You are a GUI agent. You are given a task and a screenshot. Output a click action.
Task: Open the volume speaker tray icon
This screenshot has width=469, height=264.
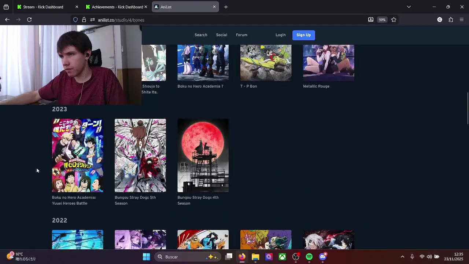(429, 257)
